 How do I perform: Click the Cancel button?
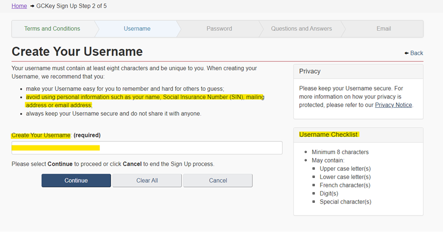tap(218, 181)
